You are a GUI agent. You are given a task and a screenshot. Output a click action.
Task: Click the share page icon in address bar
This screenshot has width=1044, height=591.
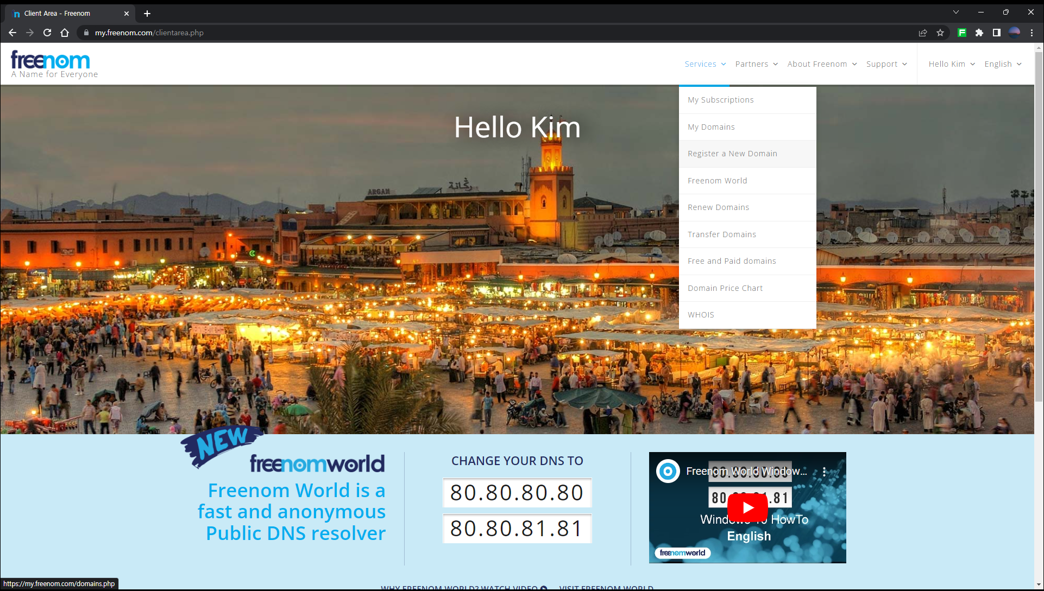click(x=922, y=33)
